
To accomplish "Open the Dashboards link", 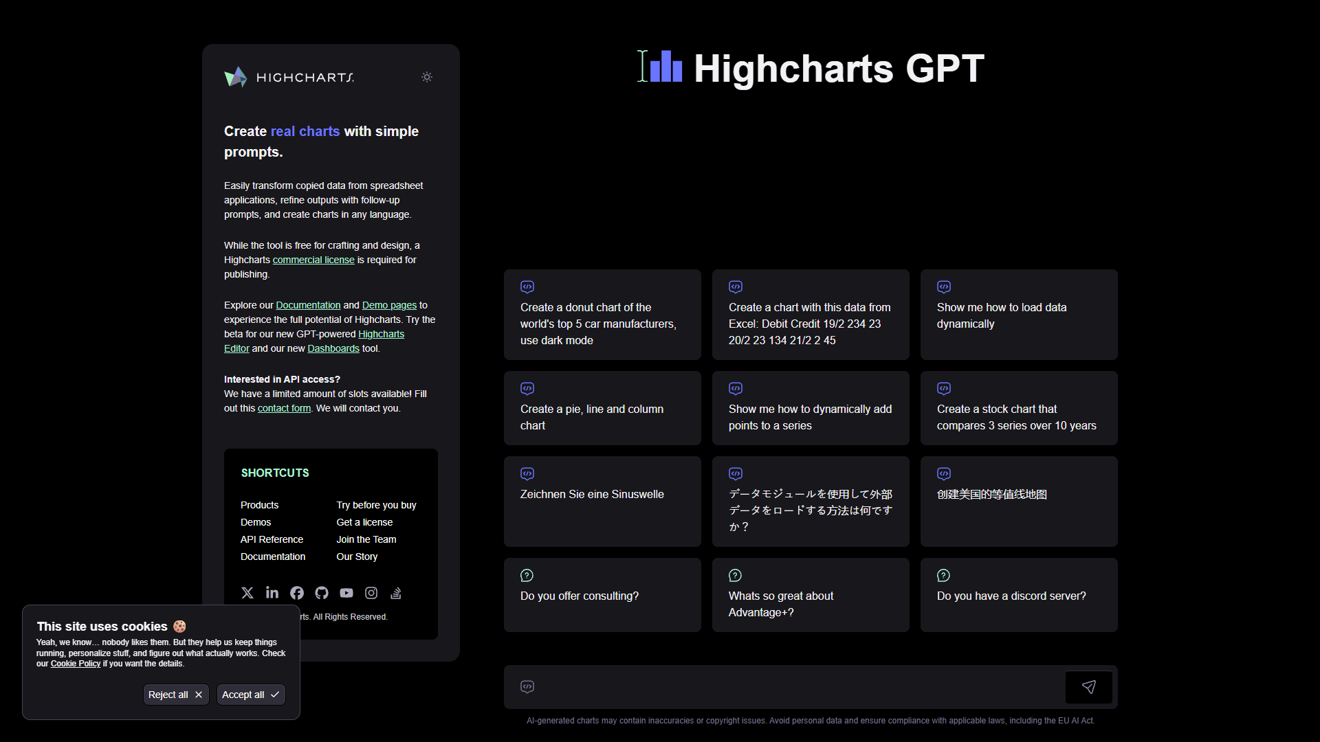I will [333, 348].
